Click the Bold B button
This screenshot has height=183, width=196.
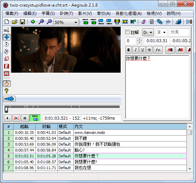coord(129,50)
